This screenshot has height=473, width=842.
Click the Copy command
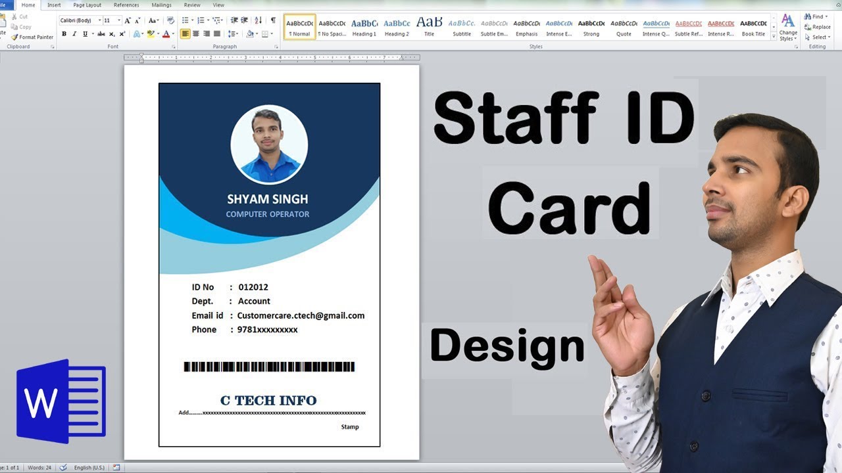click(20, 27)
